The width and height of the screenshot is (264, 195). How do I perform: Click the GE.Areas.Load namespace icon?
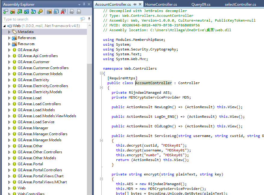[x=14, y=98]
